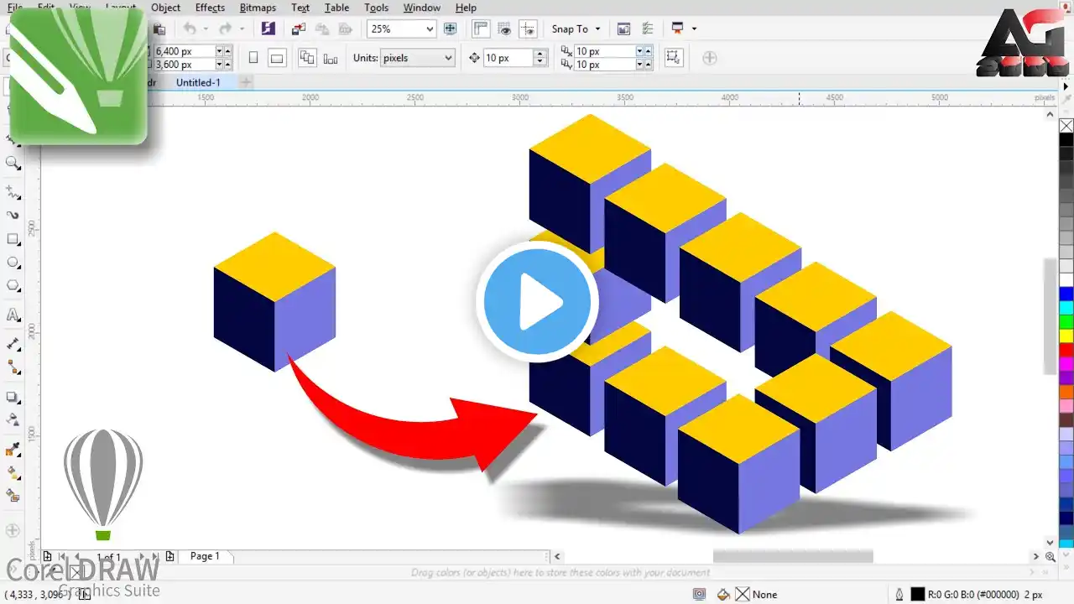The height and width of the screenshot is (604, 1074).
Task: Open the Bitmaps menu
Action: [x=257, y=8]
